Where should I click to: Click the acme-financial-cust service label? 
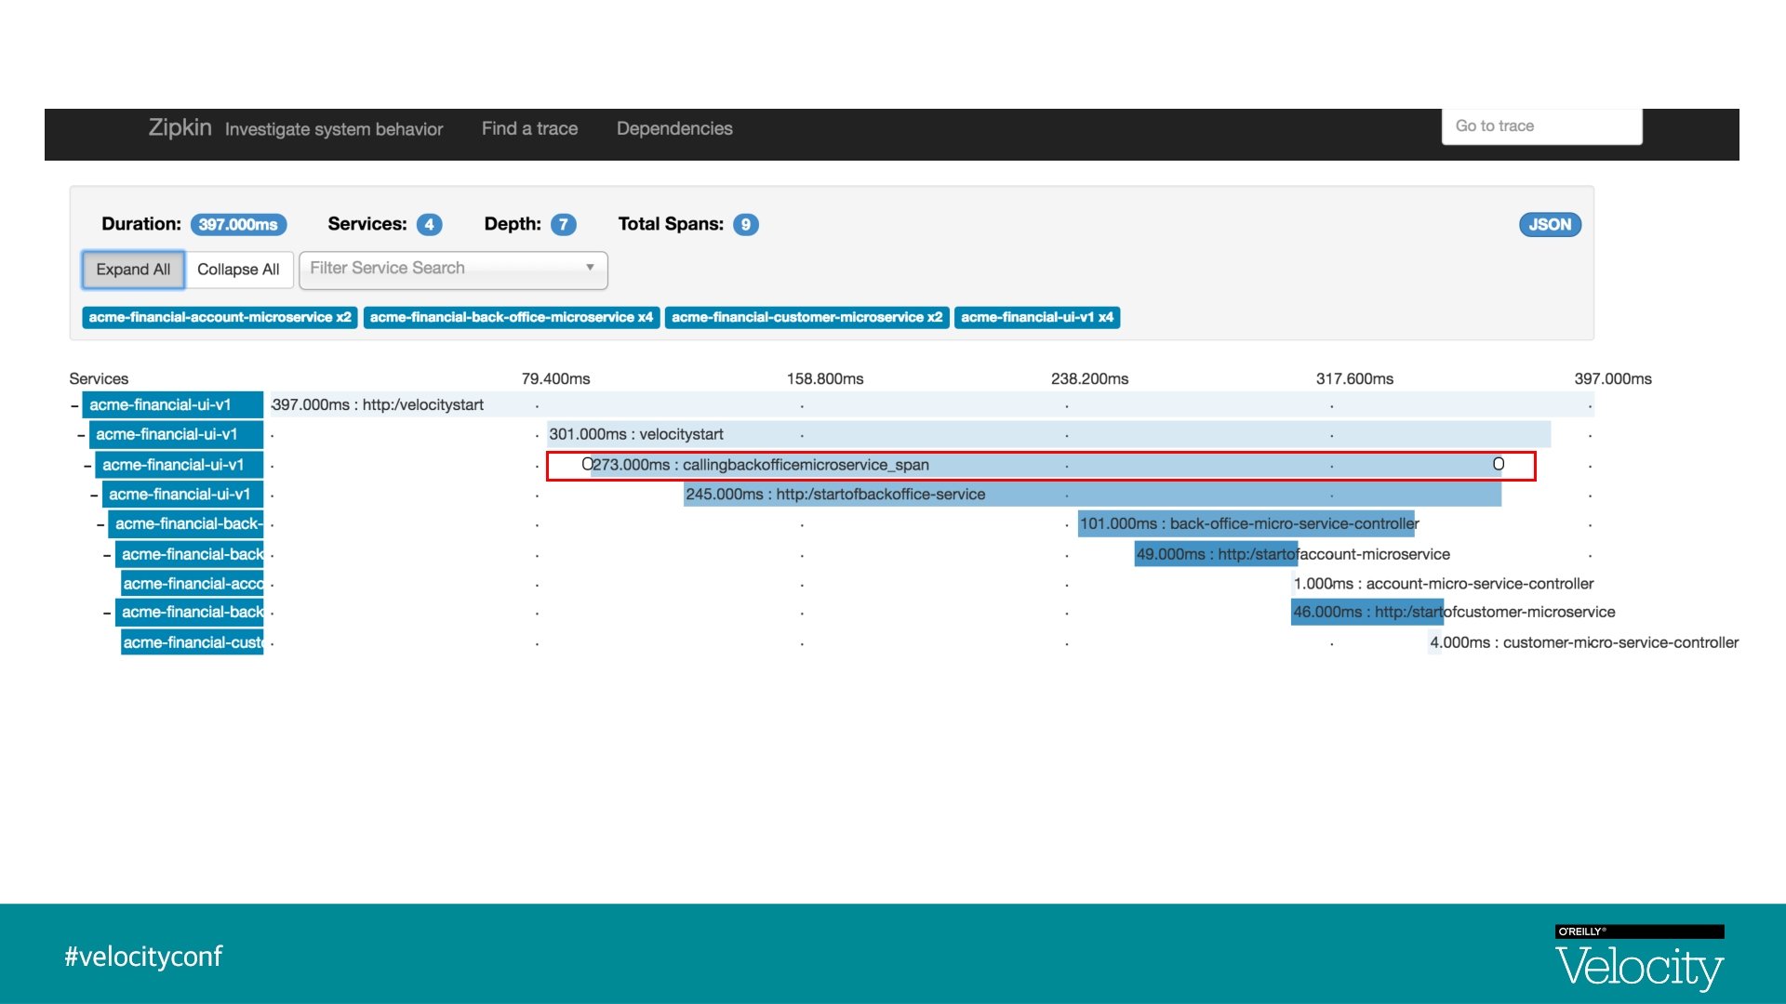(193, 642)
